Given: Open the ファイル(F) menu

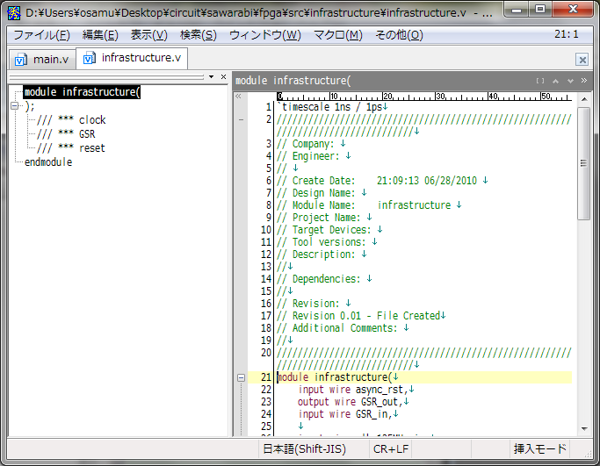Looking at the screenshot, I should pos(41,35).
